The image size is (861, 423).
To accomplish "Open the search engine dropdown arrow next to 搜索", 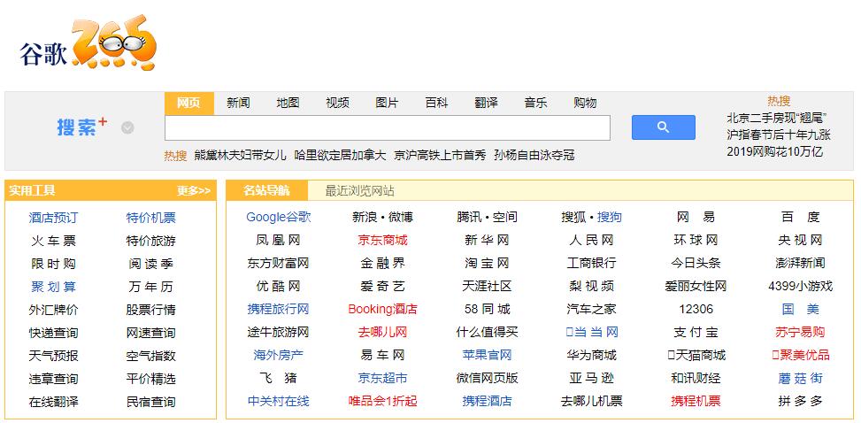I will click(x=127, y=128).
